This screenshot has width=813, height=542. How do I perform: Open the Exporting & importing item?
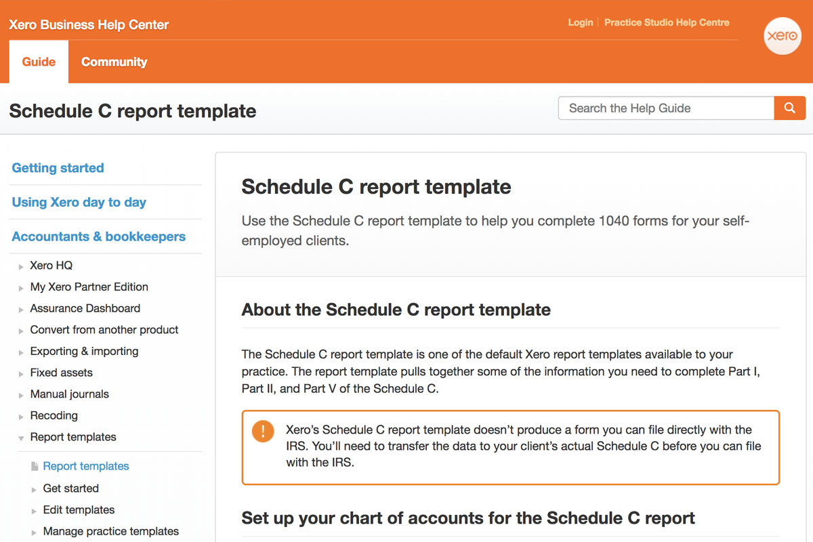click(84, 352)
